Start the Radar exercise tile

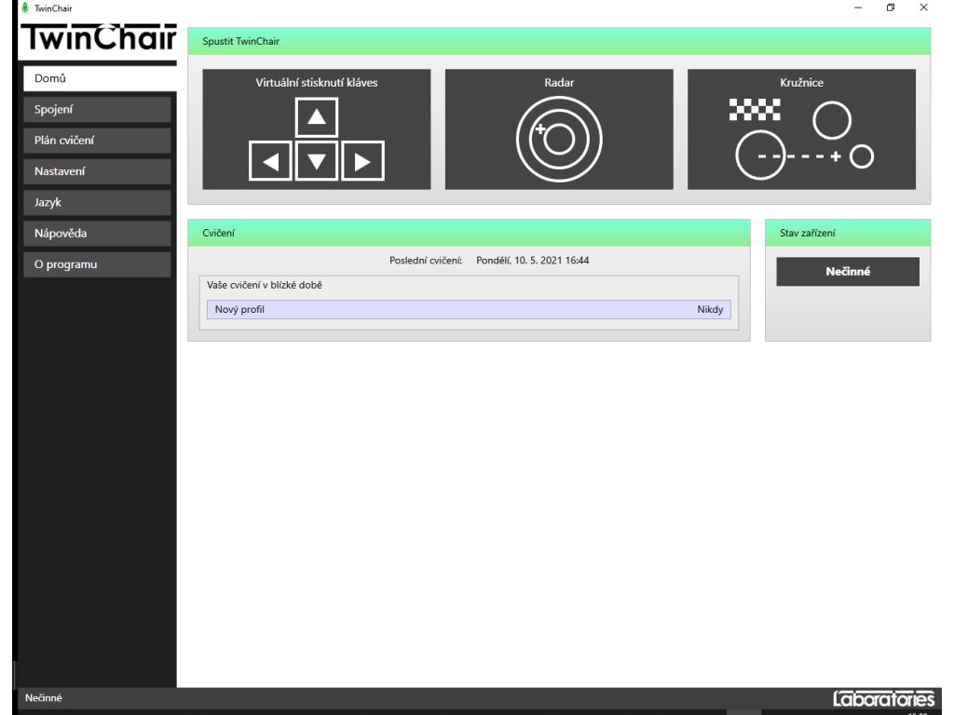(x=559, y=128)
